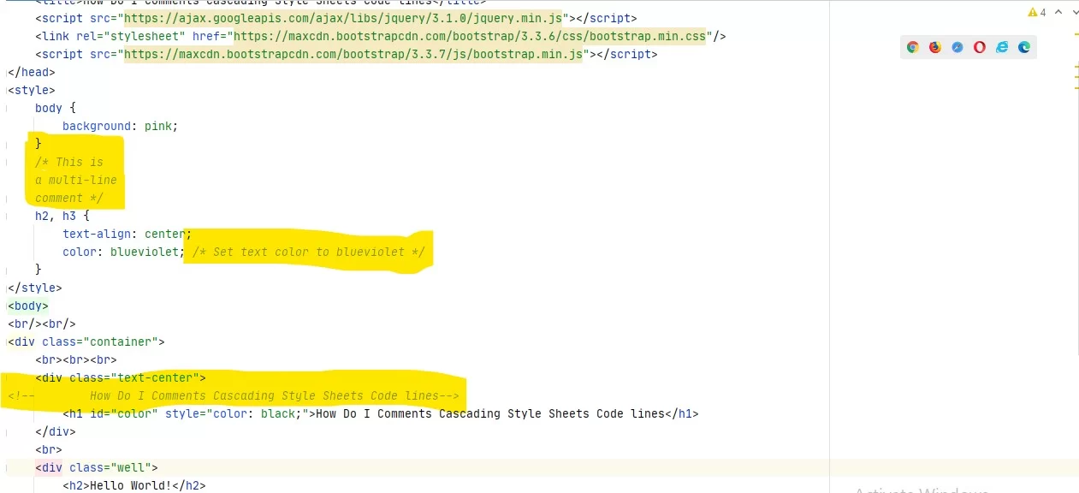1079x493 pixels.
Task: Click the warnings count number 4
Action: click(x=1043, y=13)
